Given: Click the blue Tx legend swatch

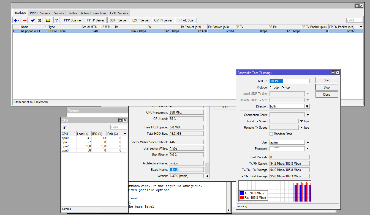Looking at the screenshot, I should (242, 193).
